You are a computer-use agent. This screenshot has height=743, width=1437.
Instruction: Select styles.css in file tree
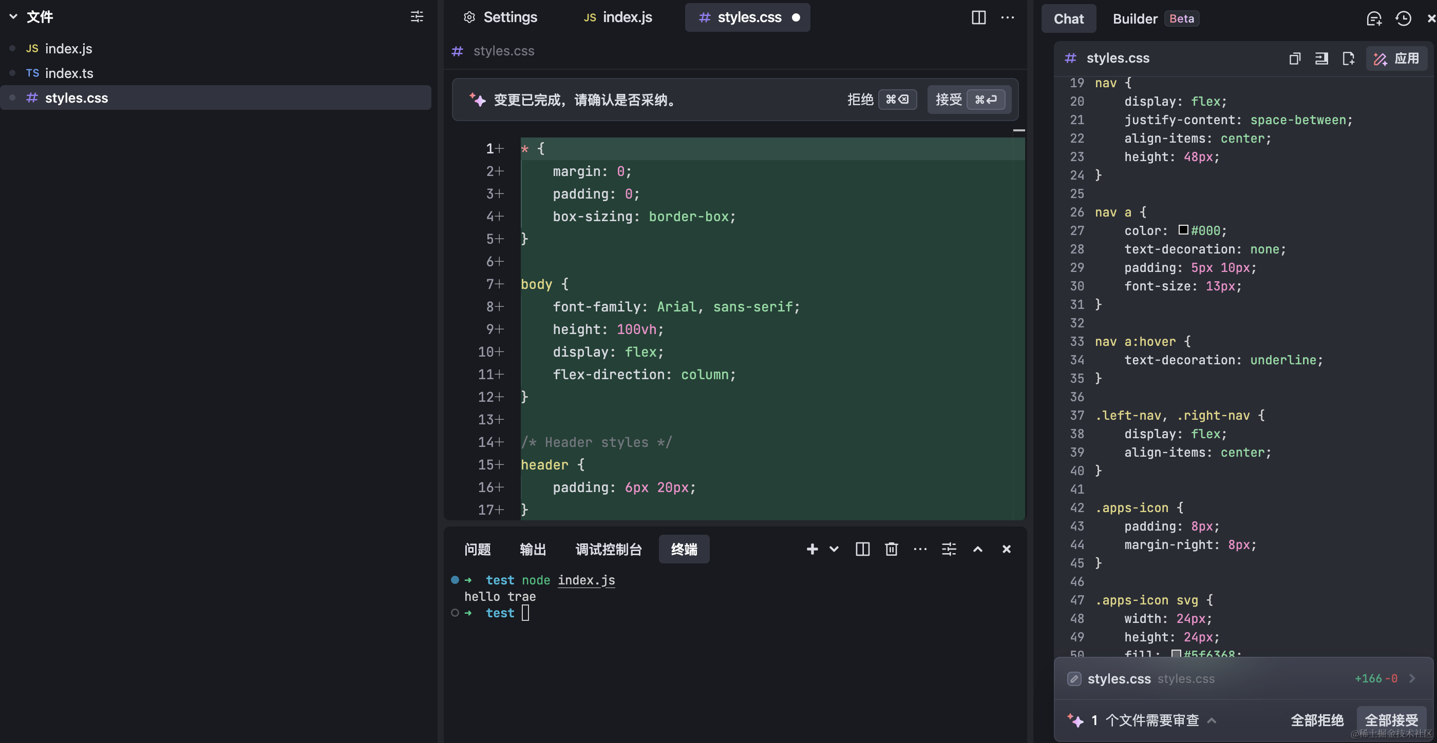216,97
